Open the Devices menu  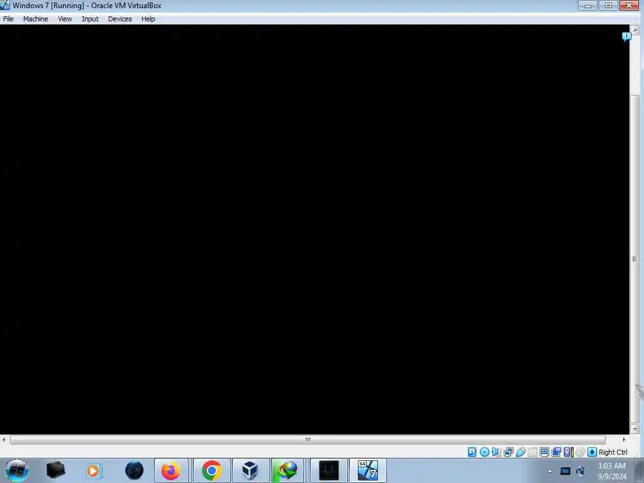pos(120,19)
